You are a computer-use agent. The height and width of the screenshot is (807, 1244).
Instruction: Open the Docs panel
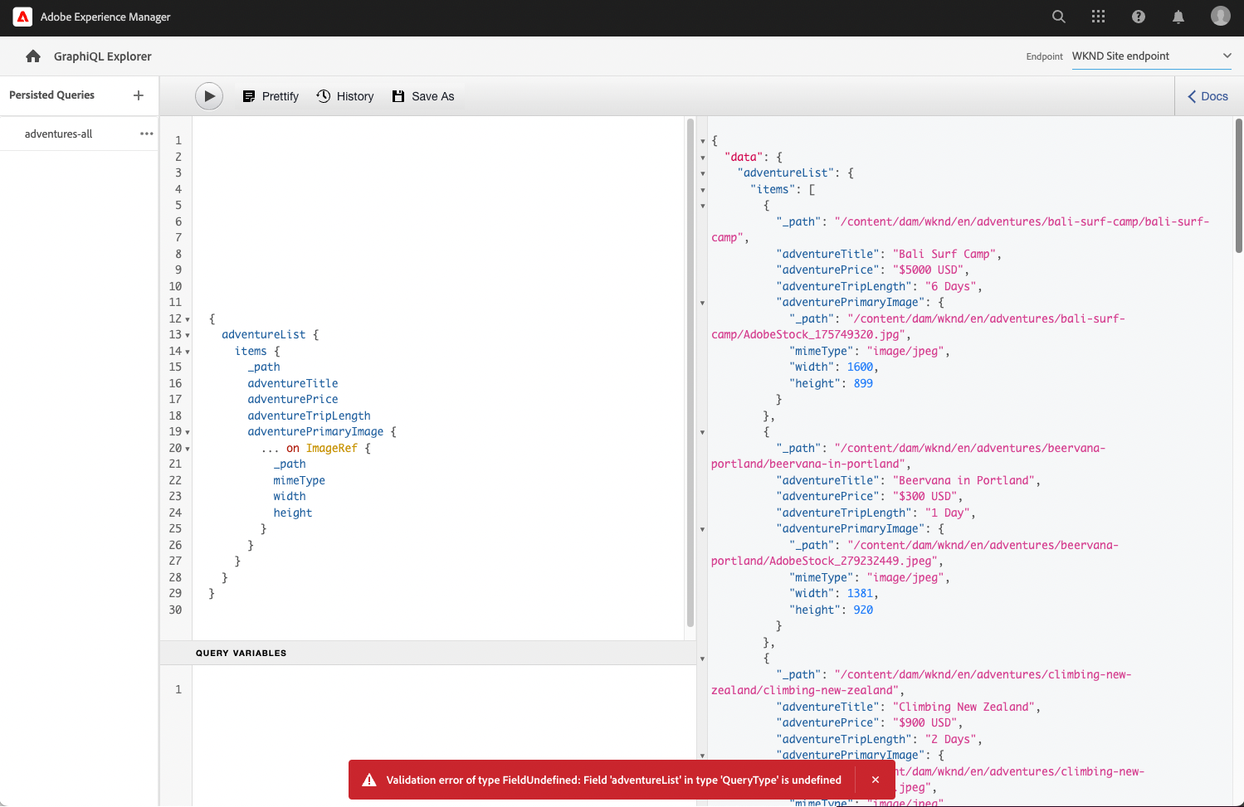click(1207, 95)
